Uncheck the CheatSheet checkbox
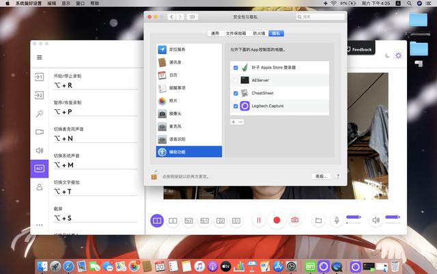The height and width of the screenshot is (274, 437). pos(236,93)
